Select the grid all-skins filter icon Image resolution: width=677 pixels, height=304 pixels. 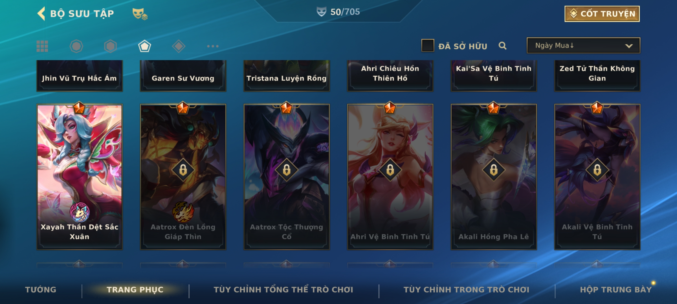tap(42, 46)
